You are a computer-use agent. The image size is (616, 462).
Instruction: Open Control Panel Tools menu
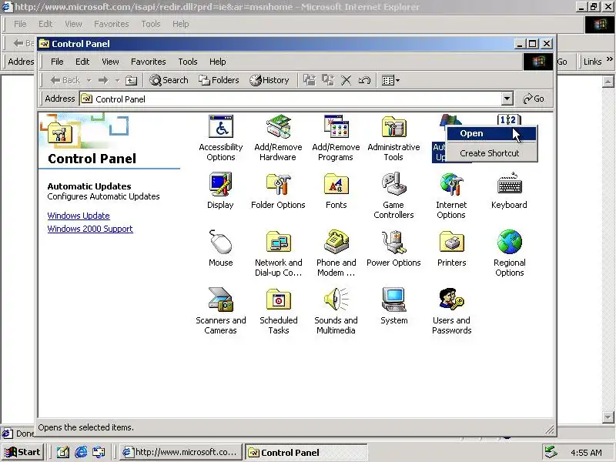[187, 62]
